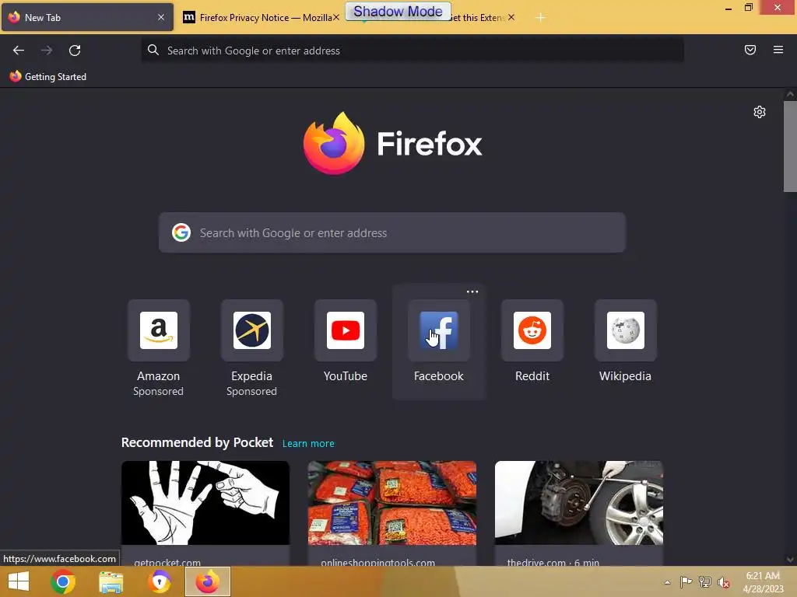This screenshot has height=597, width=797.
Task: Click the Expedia Sponsored label
Action: click(251, 392)
